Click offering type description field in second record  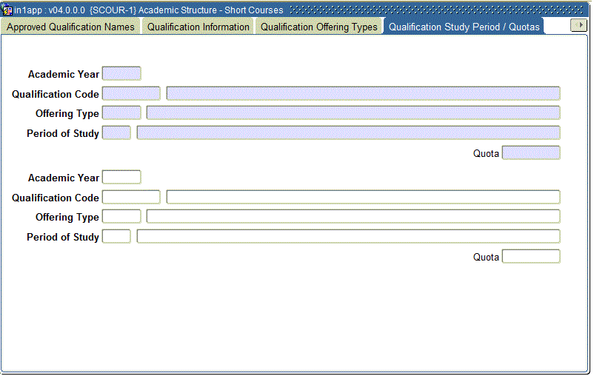pos(353,217)
